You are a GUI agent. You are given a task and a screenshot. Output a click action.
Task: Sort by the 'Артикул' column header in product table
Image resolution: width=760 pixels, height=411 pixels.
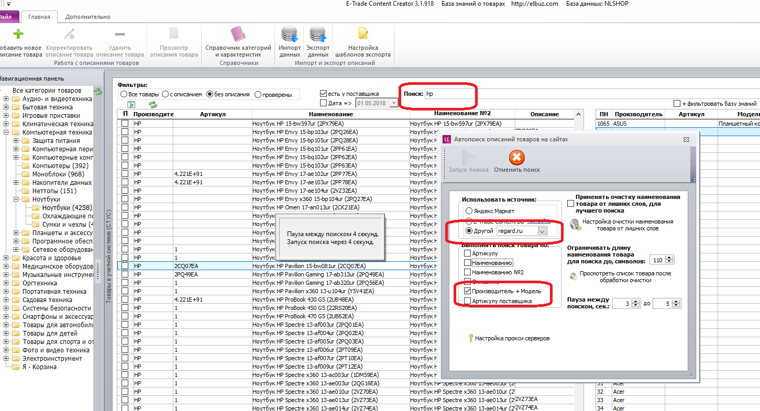[x=213, y=114]
